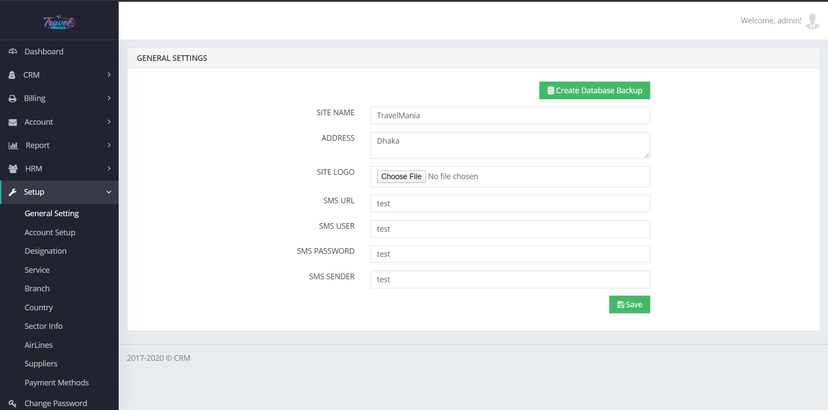The height and width of the screenshot is (410, 828).
Task: Save the general settings
Action: [629, 305]
